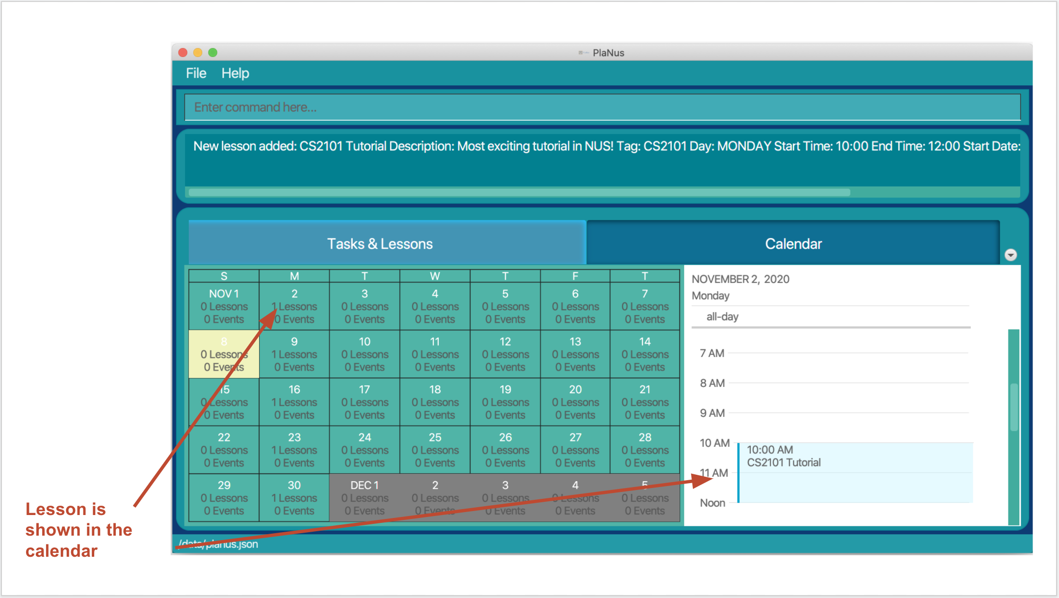Click the 8 AM time label

click(712, 383)
